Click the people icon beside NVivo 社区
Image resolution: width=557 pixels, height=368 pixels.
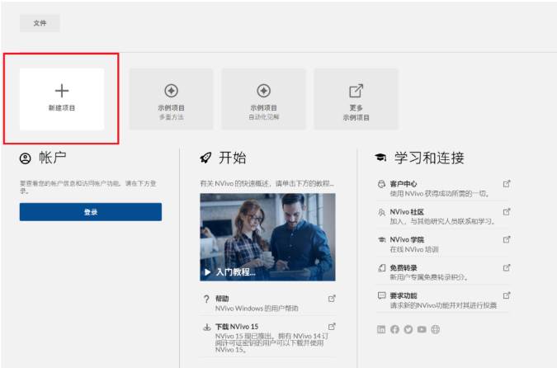(x=381, y=212)
